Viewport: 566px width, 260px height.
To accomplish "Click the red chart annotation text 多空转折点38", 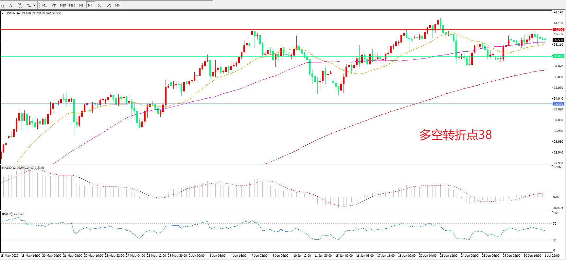I will 455,135.
